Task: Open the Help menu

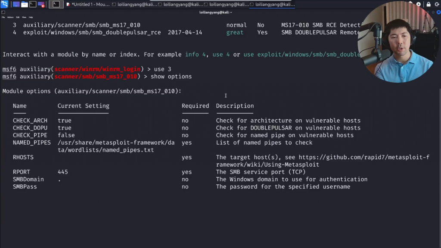Action: point(31,17)
